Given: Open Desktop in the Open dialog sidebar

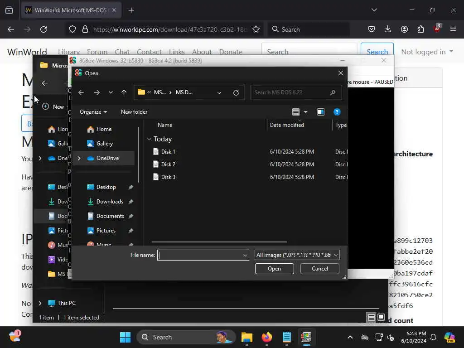Looking at the screenshot, I should (x=106, y=187).
